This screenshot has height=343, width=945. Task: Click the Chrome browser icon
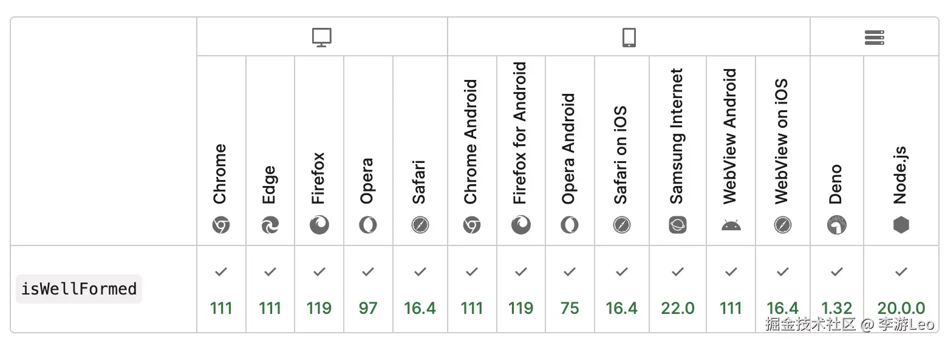(x=221, y=225)
